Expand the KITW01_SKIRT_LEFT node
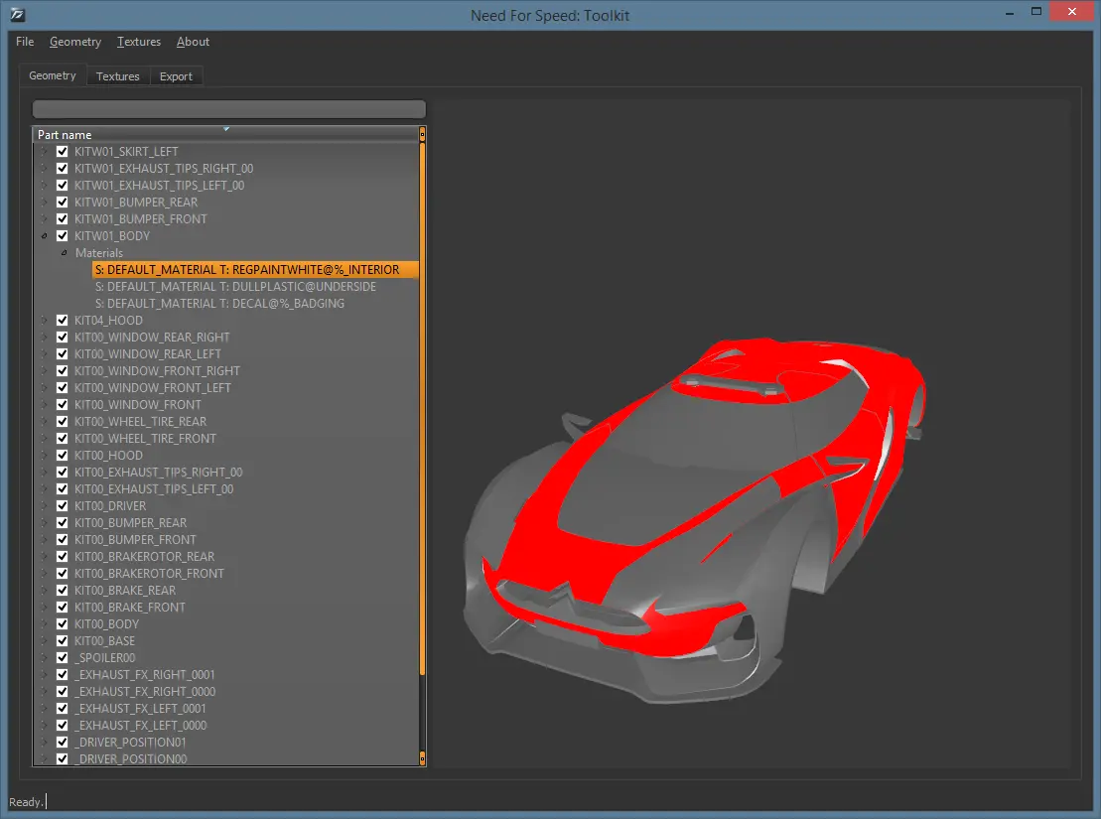The width and height of the screenshot is (1101, 819). [45, 152]
